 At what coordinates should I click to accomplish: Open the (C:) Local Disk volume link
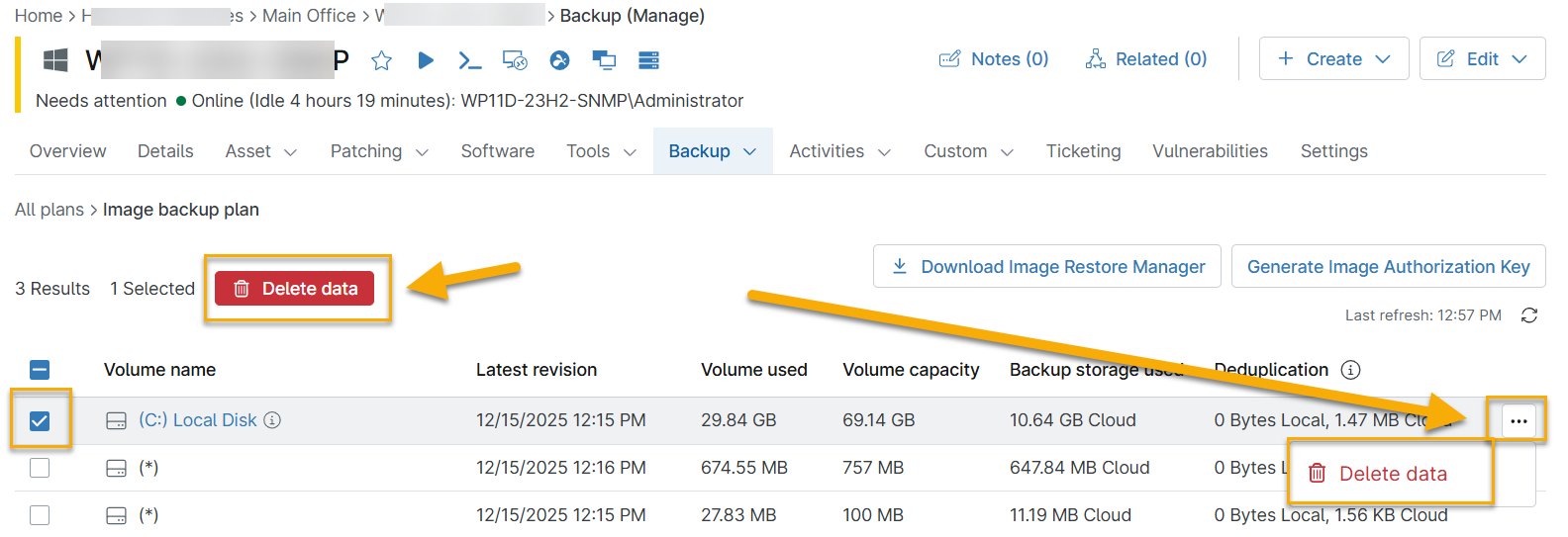tap(197, 420)
